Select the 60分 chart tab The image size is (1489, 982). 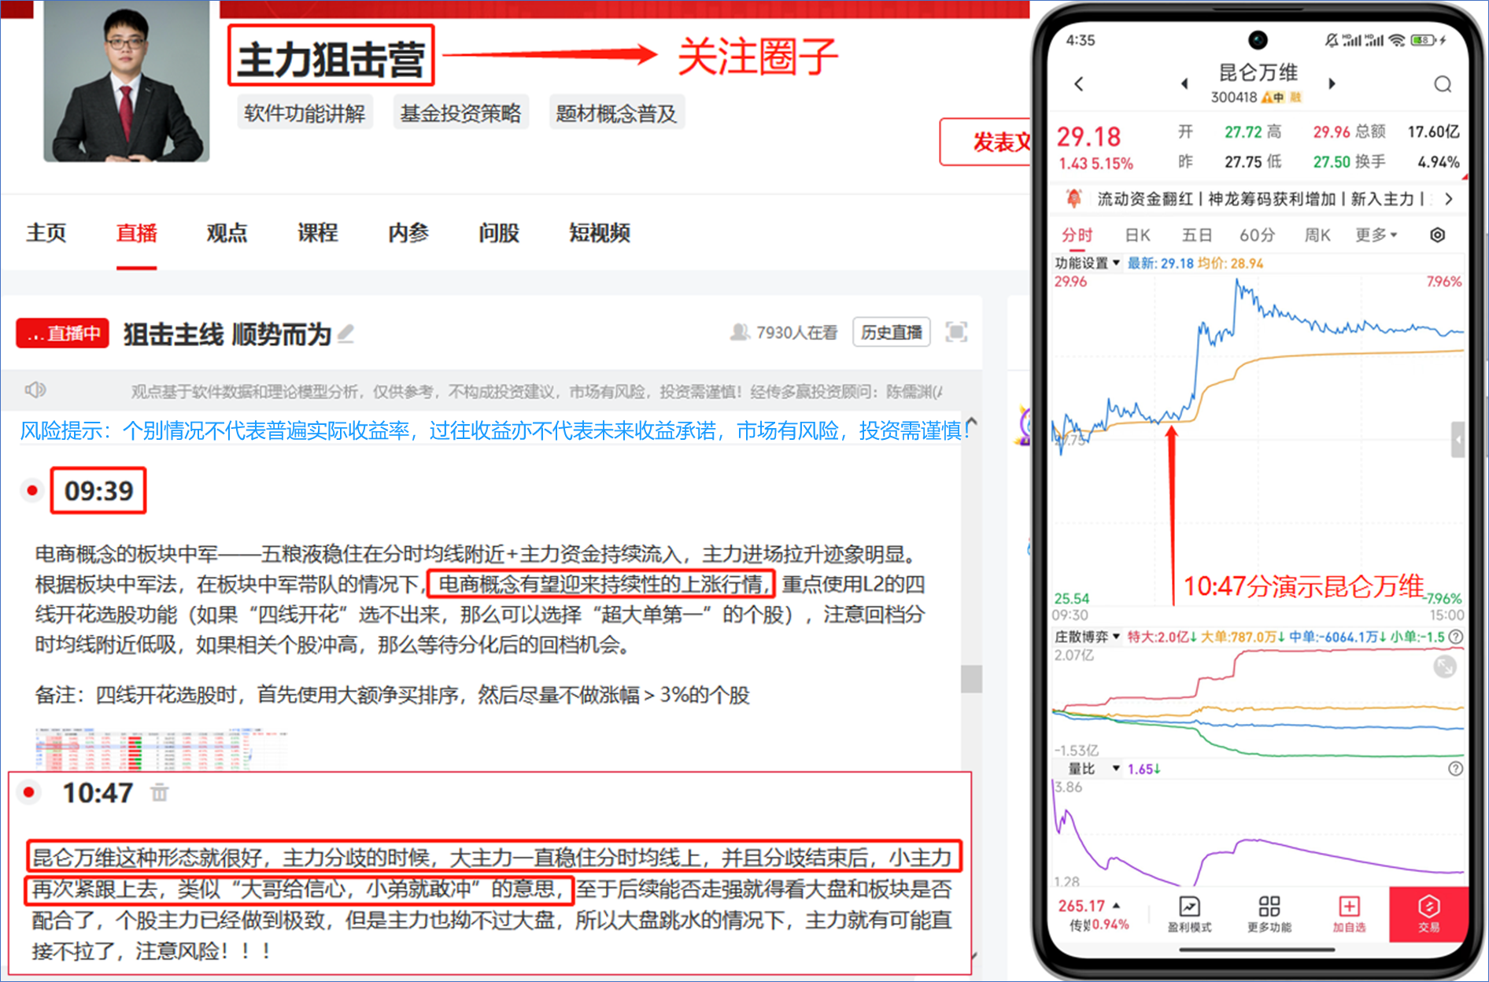pos(1257,235)
